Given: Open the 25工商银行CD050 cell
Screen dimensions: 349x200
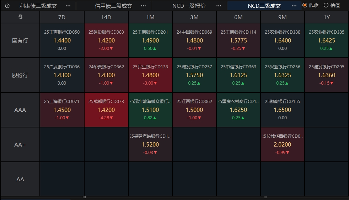Looking at the screenshot, I should click(62, 40).
